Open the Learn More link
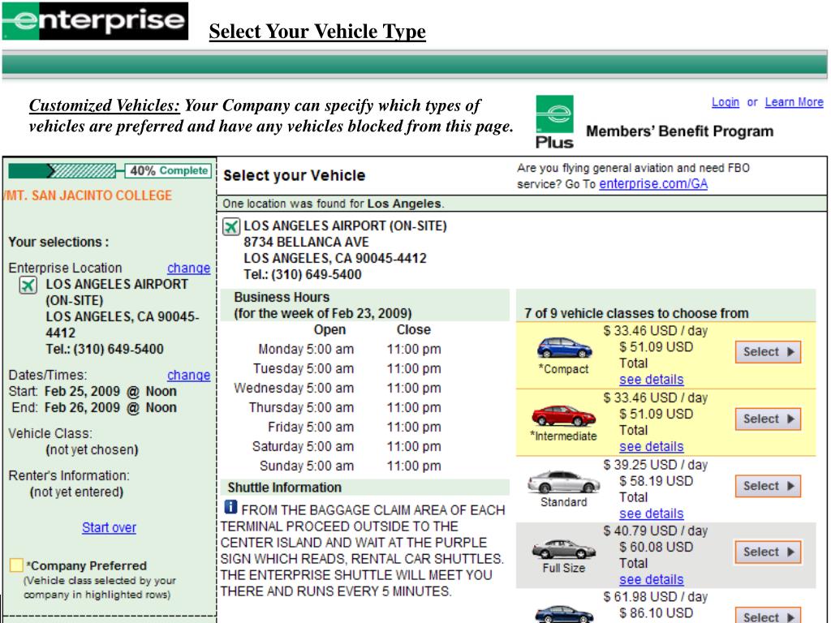The height and width of the screenshot is (623, 831). point(794,102)
